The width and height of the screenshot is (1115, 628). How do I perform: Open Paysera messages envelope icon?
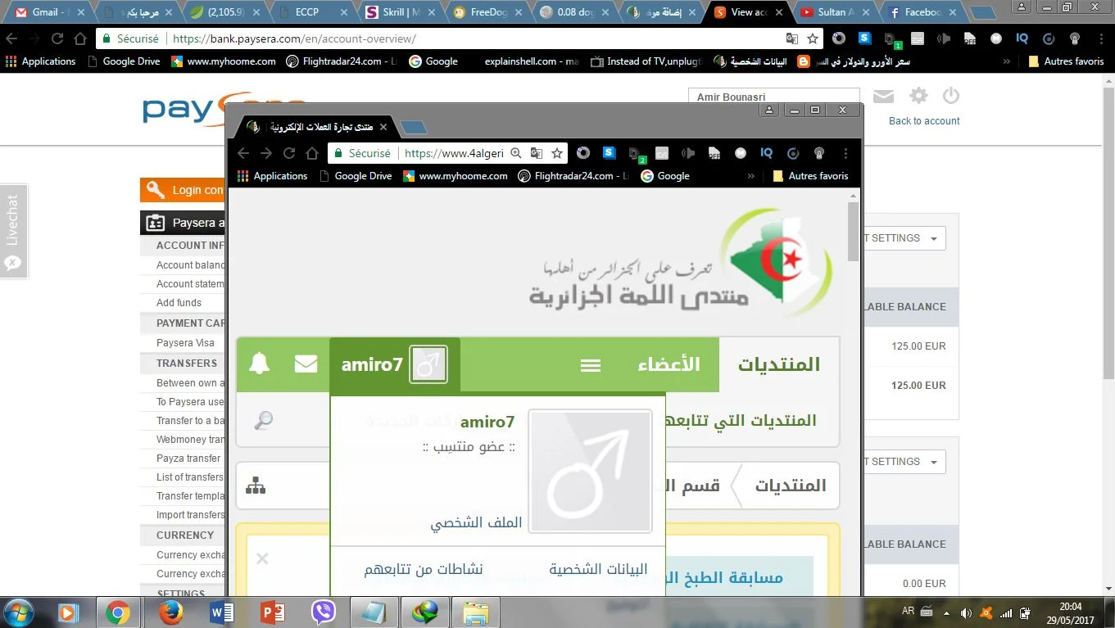pos(883,97)
